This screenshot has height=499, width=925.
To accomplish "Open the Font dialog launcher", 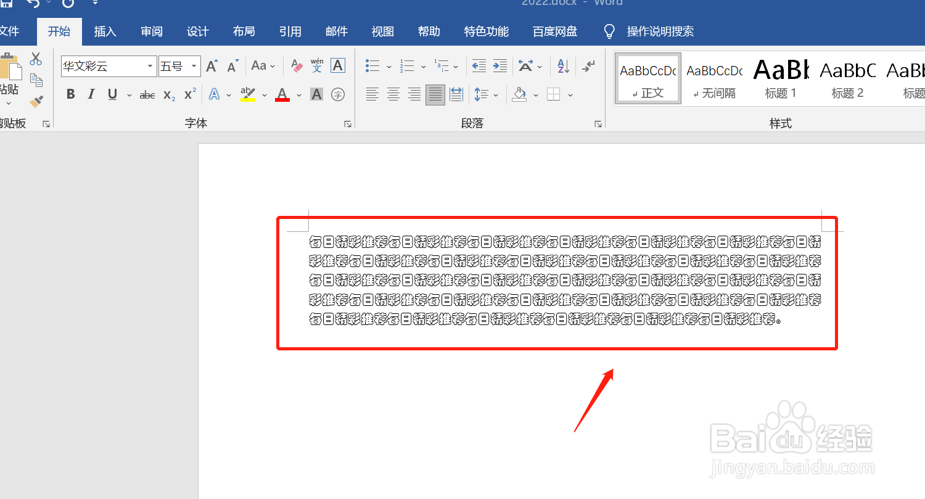I will [x=347, y=123].
